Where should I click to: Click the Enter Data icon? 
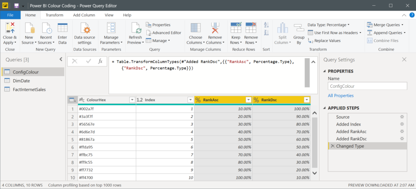[62, 28]
